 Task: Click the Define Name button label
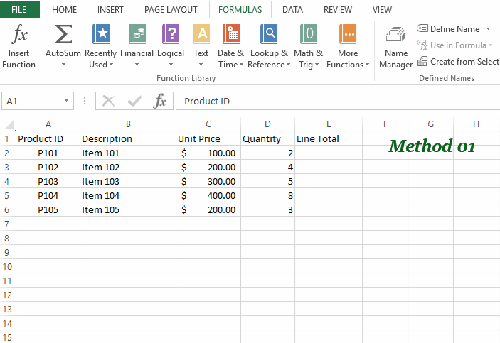pyautogui.click(x=454, y=29)
